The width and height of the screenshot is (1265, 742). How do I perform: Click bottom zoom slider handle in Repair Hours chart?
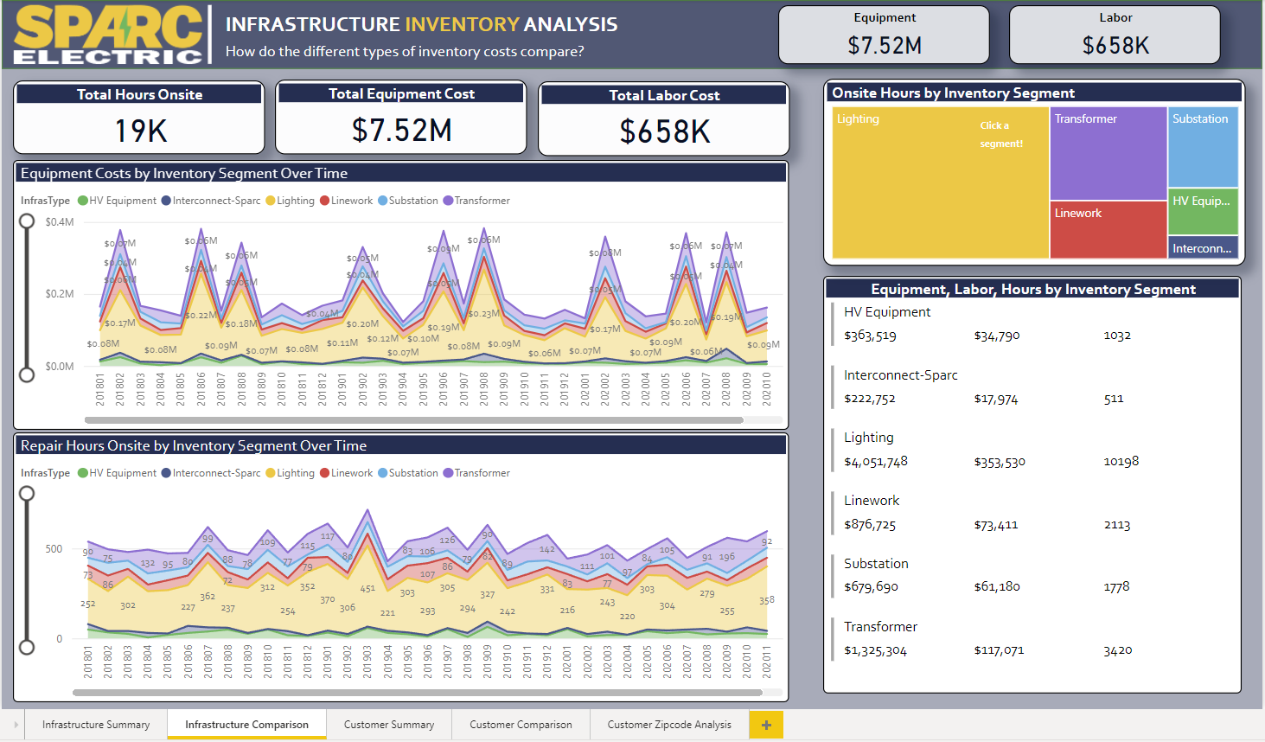(27, 647)
